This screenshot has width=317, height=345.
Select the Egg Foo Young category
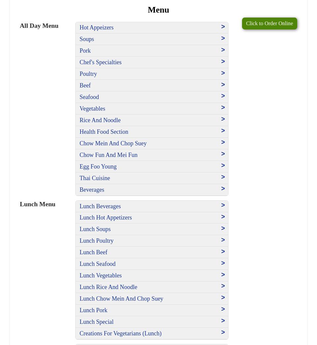[98, 167]
